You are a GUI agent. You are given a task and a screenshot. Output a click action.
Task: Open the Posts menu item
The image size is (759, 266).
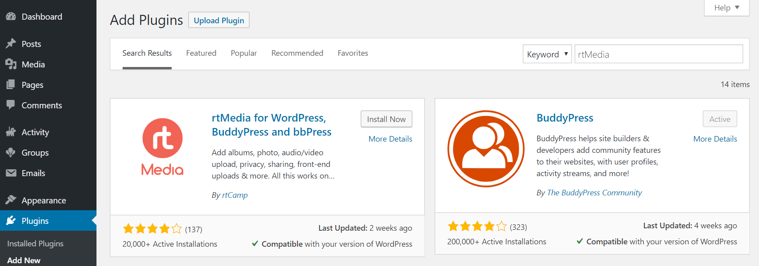pyautogui.click(x=48, y=44)
